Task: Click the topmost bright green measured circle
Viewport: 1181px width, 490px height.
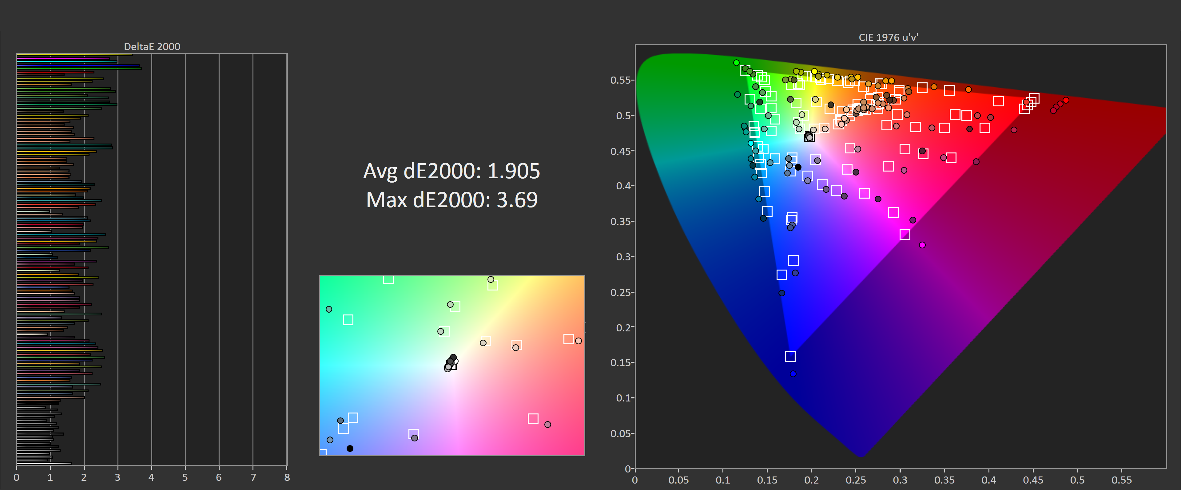Action: (x=736, y=63)
